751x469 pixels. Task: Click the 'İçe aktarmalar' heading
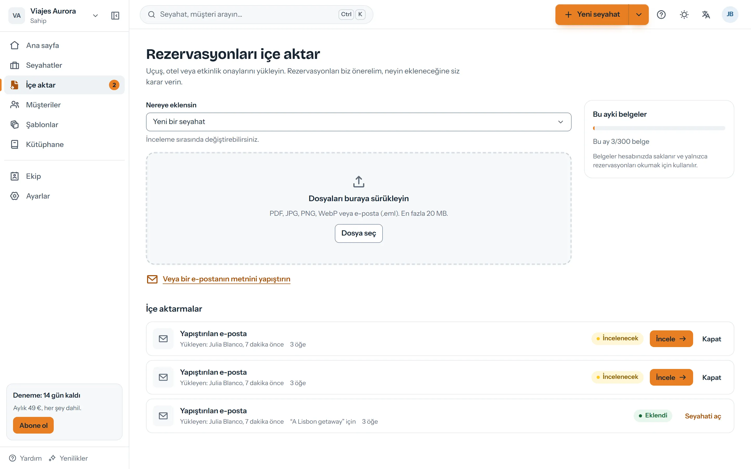(174, 309)
